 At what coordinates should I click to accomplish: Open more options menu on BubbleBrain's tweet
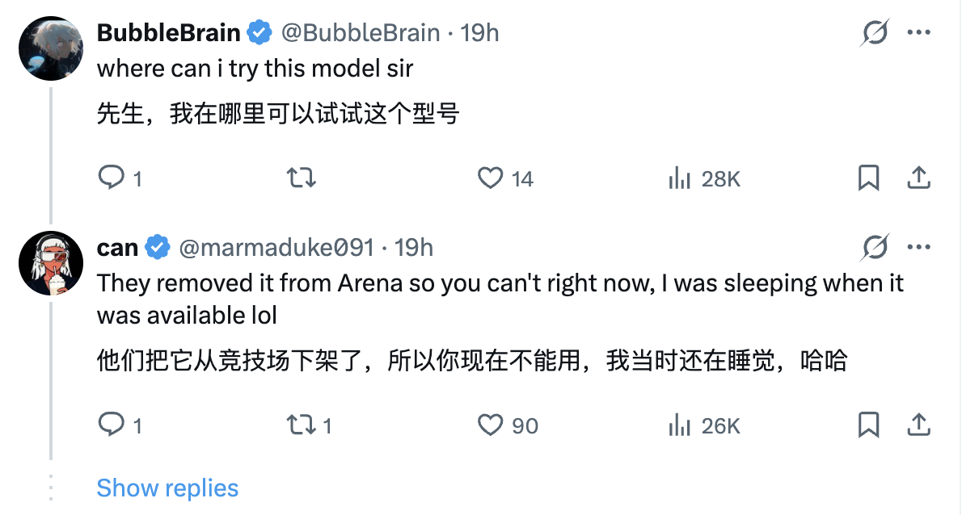pos(919,33)
